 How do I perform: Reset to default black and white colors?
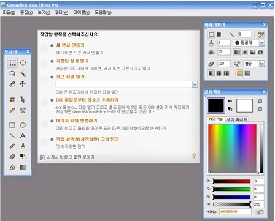tap(230, 109)
